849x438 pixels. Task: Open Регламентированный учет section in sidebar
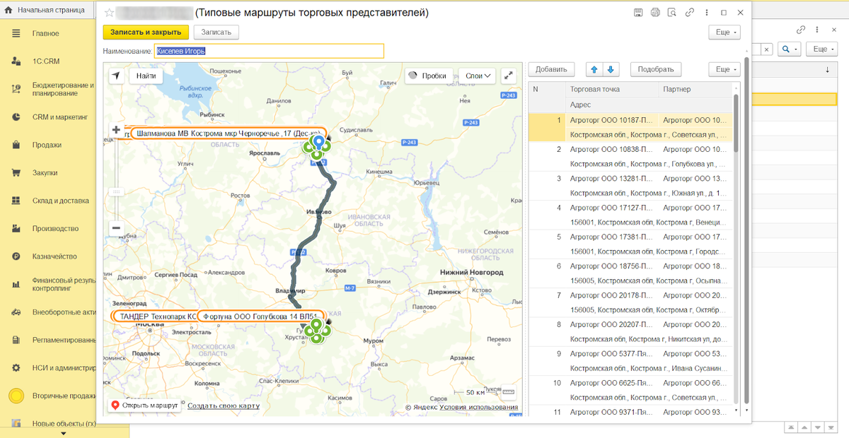[x=62, y=340]
